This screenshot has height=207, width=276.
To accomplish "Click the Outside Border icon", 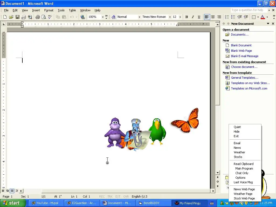I will tap(254, 17).
